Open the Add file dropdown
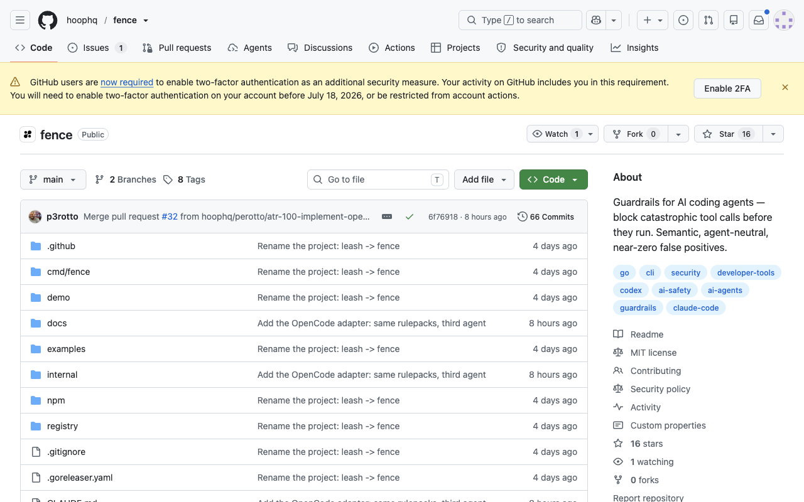The width and height of the screenshot is (804, 502). point(484,179)
